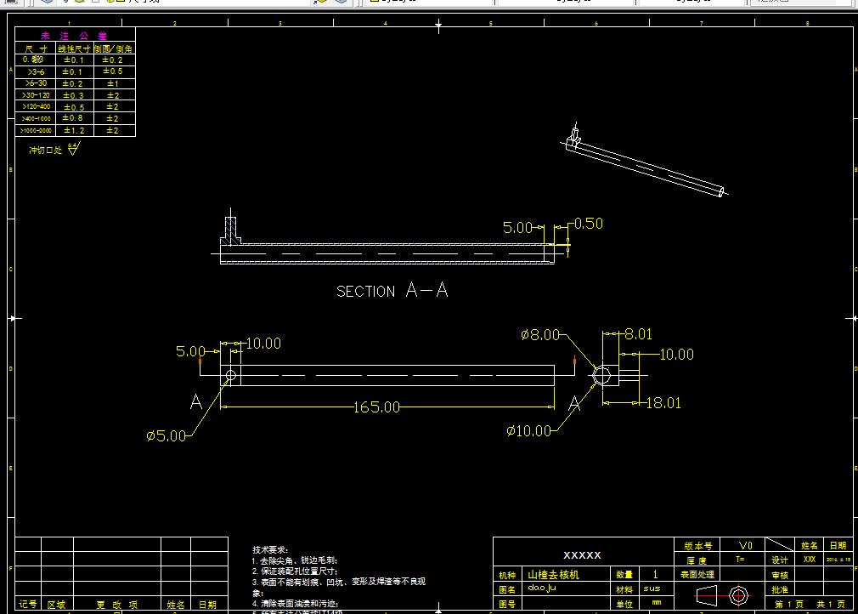Click the 表面处理 label cell
Image resolution: width=858 pixels, height=614 pixels.
click(697, 575)
